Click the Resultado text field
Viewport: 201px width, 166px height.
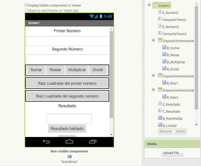(69, 119)
